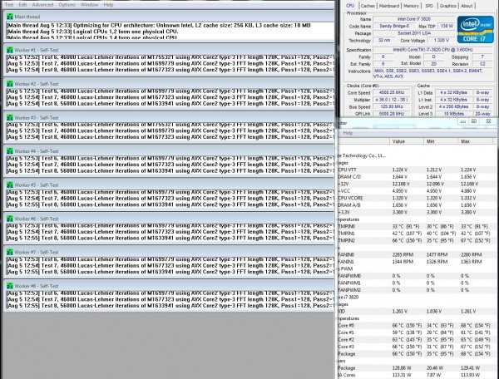Click the Core Voltage value 1.320 V
Viewport: 499px width, 379px height.
(x=442, y=41)
